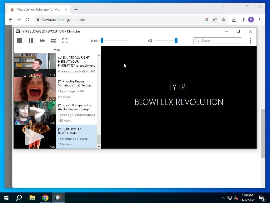The width and height of the screenshot is (270, 203).
Task: Open the notification center icon
Action: click(262, 198)
